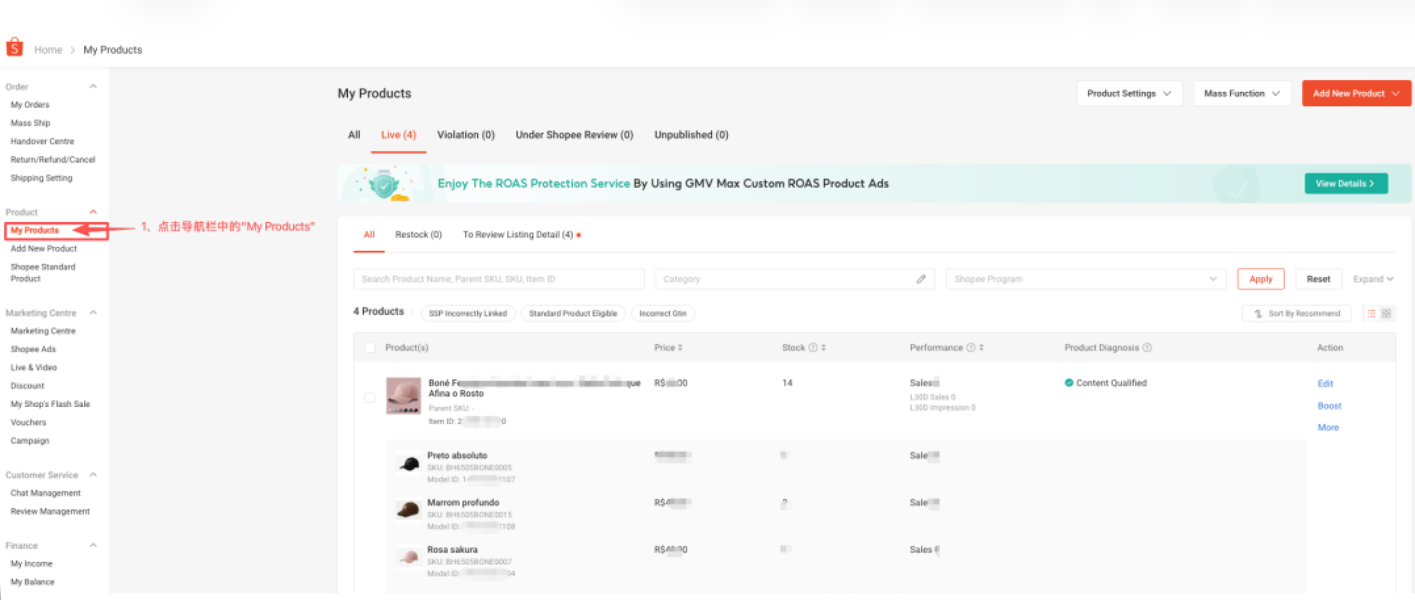Open the Sort By Recommend button
1415x600 pixels.
(x=1296, y=314)
